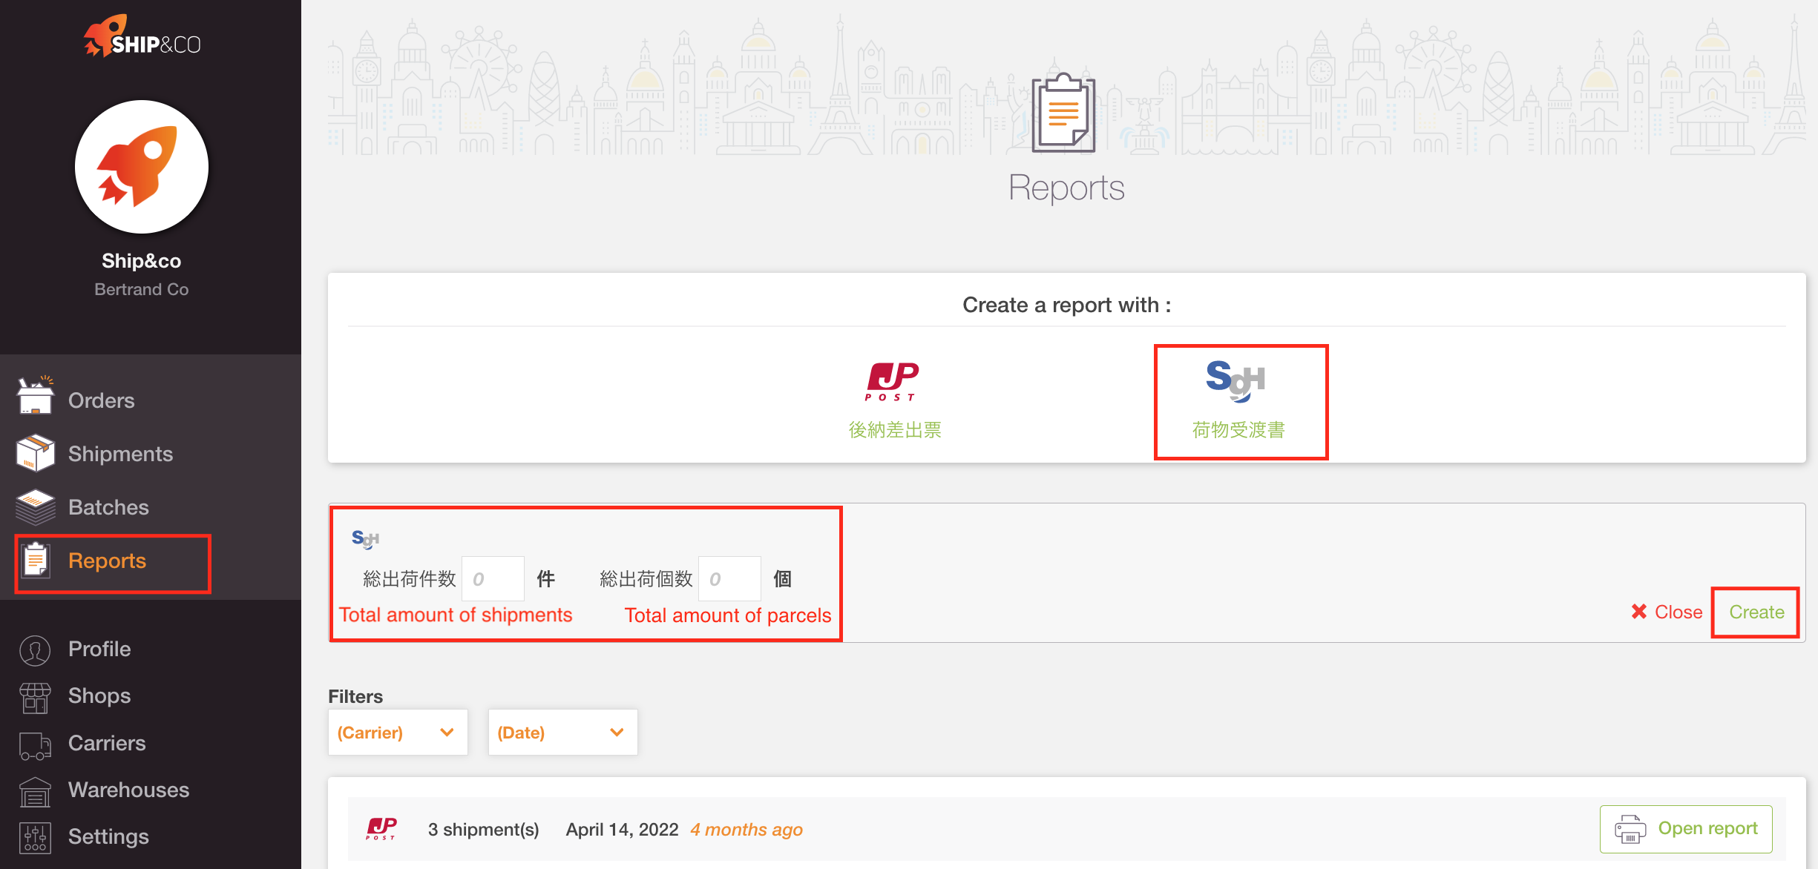
Task: Choose the 後納差出票 report type
Action: coord(895,430)
